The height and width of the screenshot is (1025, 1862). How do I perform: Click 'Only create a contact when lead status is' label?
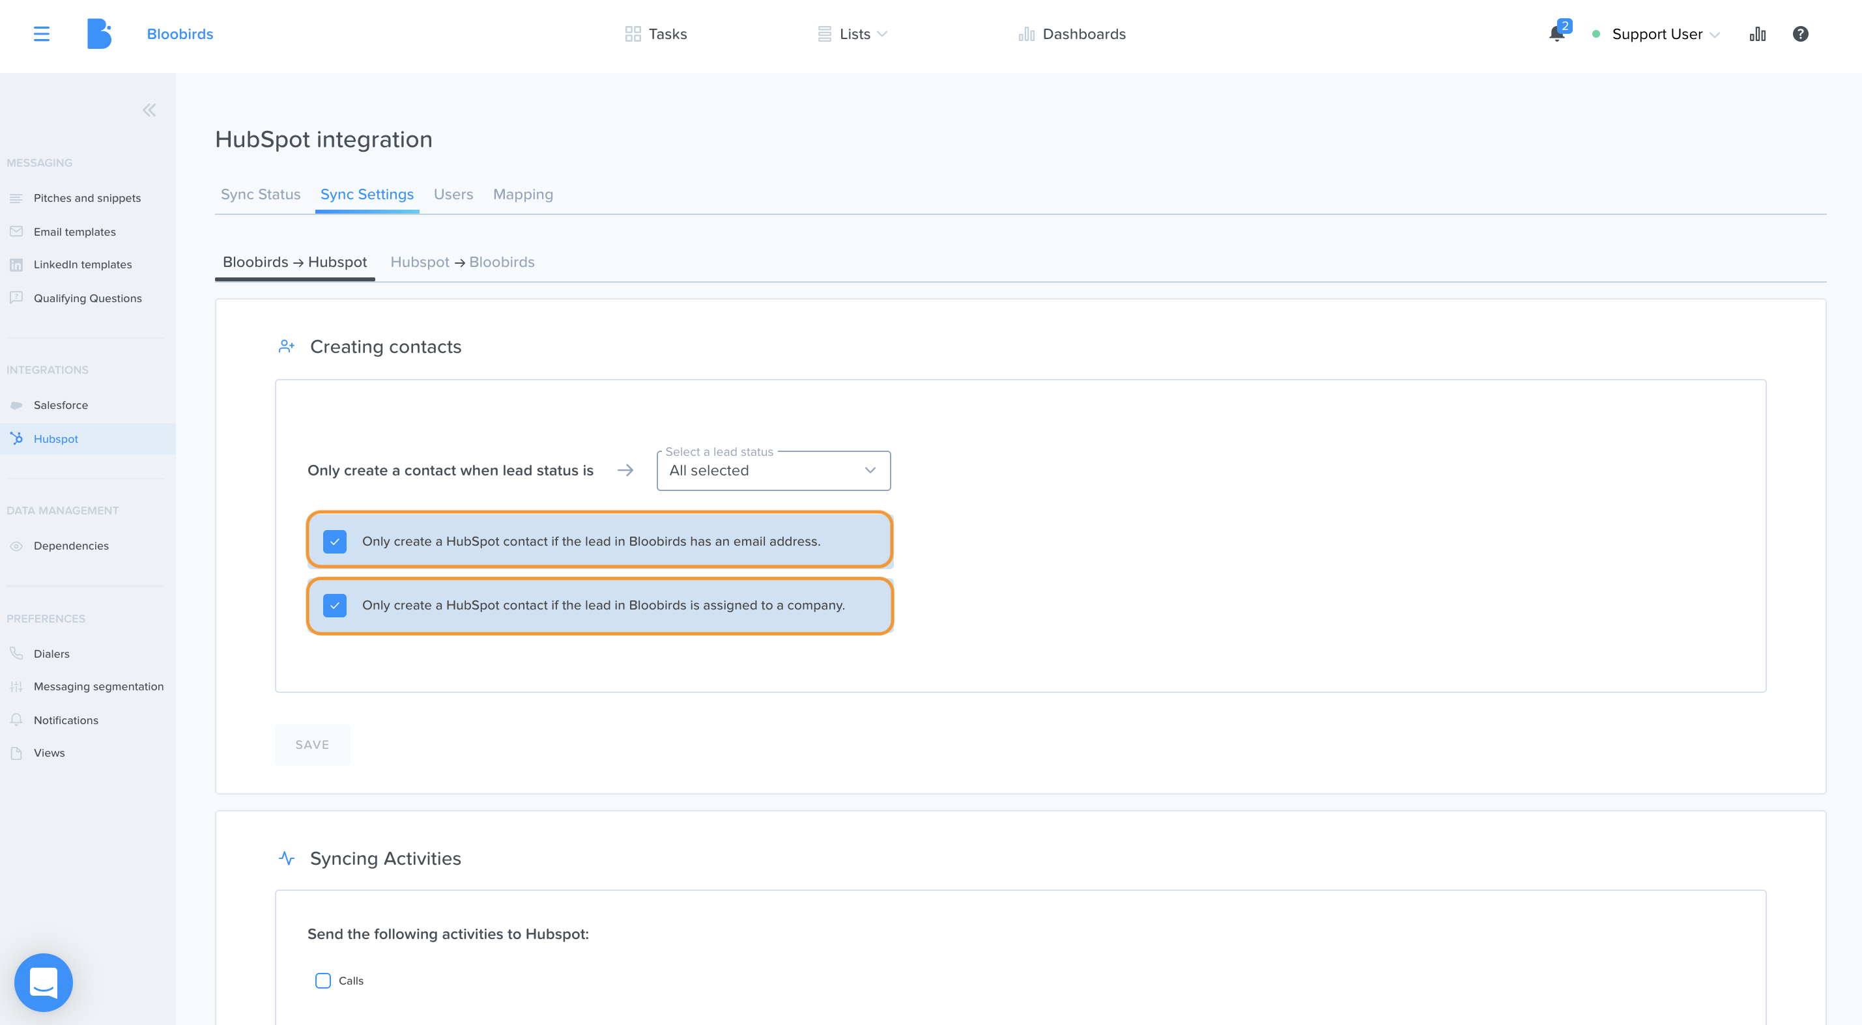[450, 470]
